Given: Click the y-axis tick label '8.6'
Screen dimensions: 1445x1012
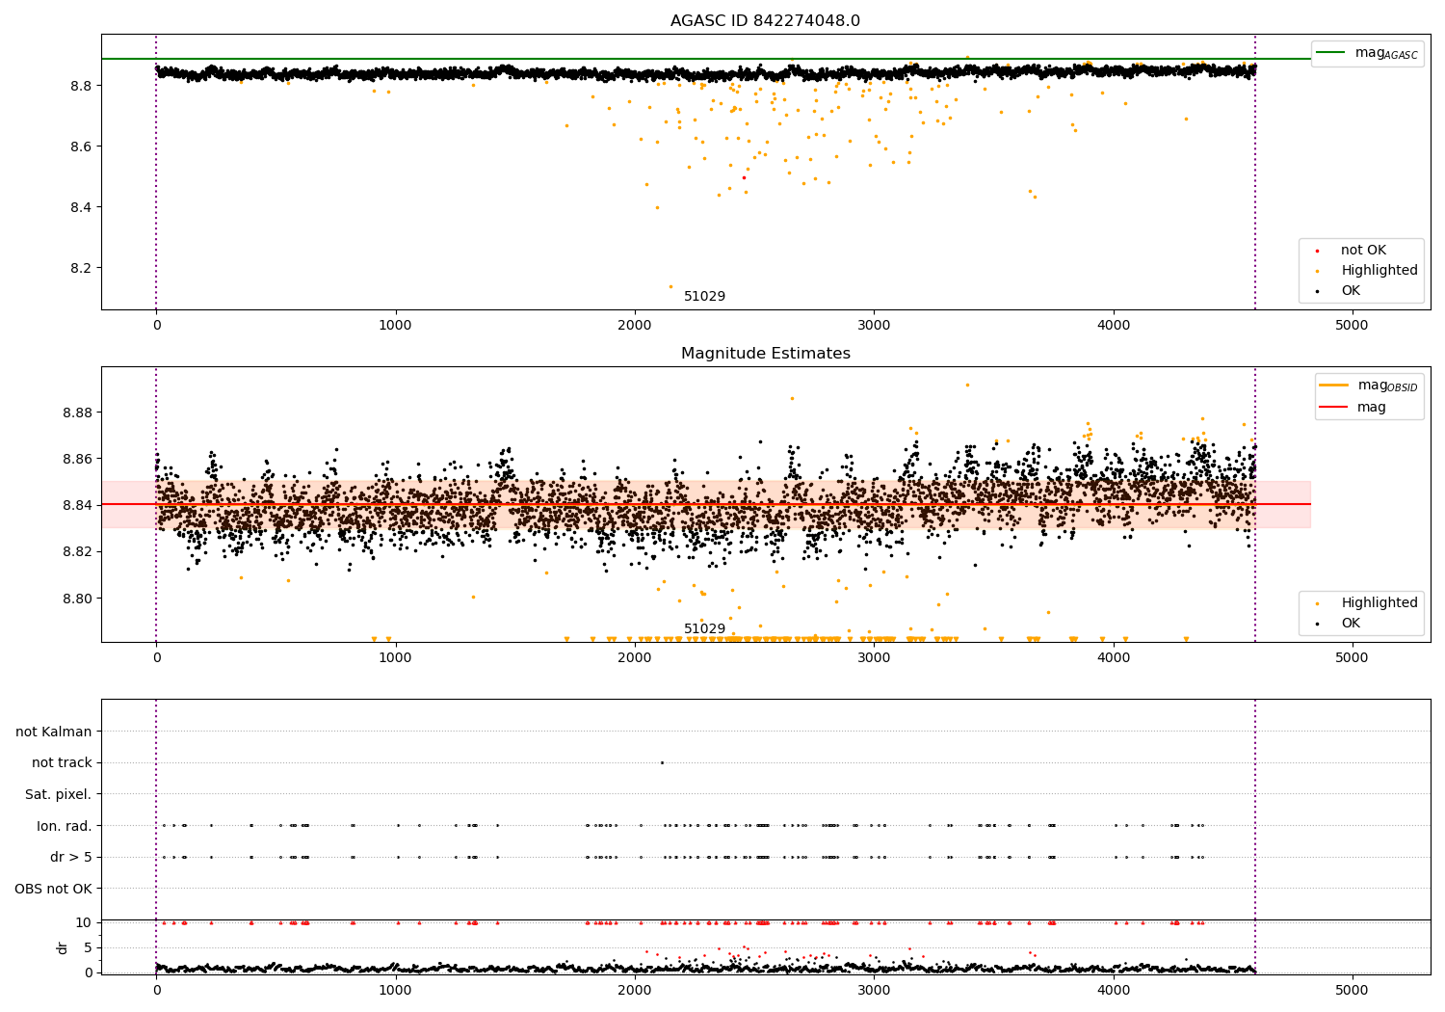Looking at the screenshot, I should [x=81, y=146].
